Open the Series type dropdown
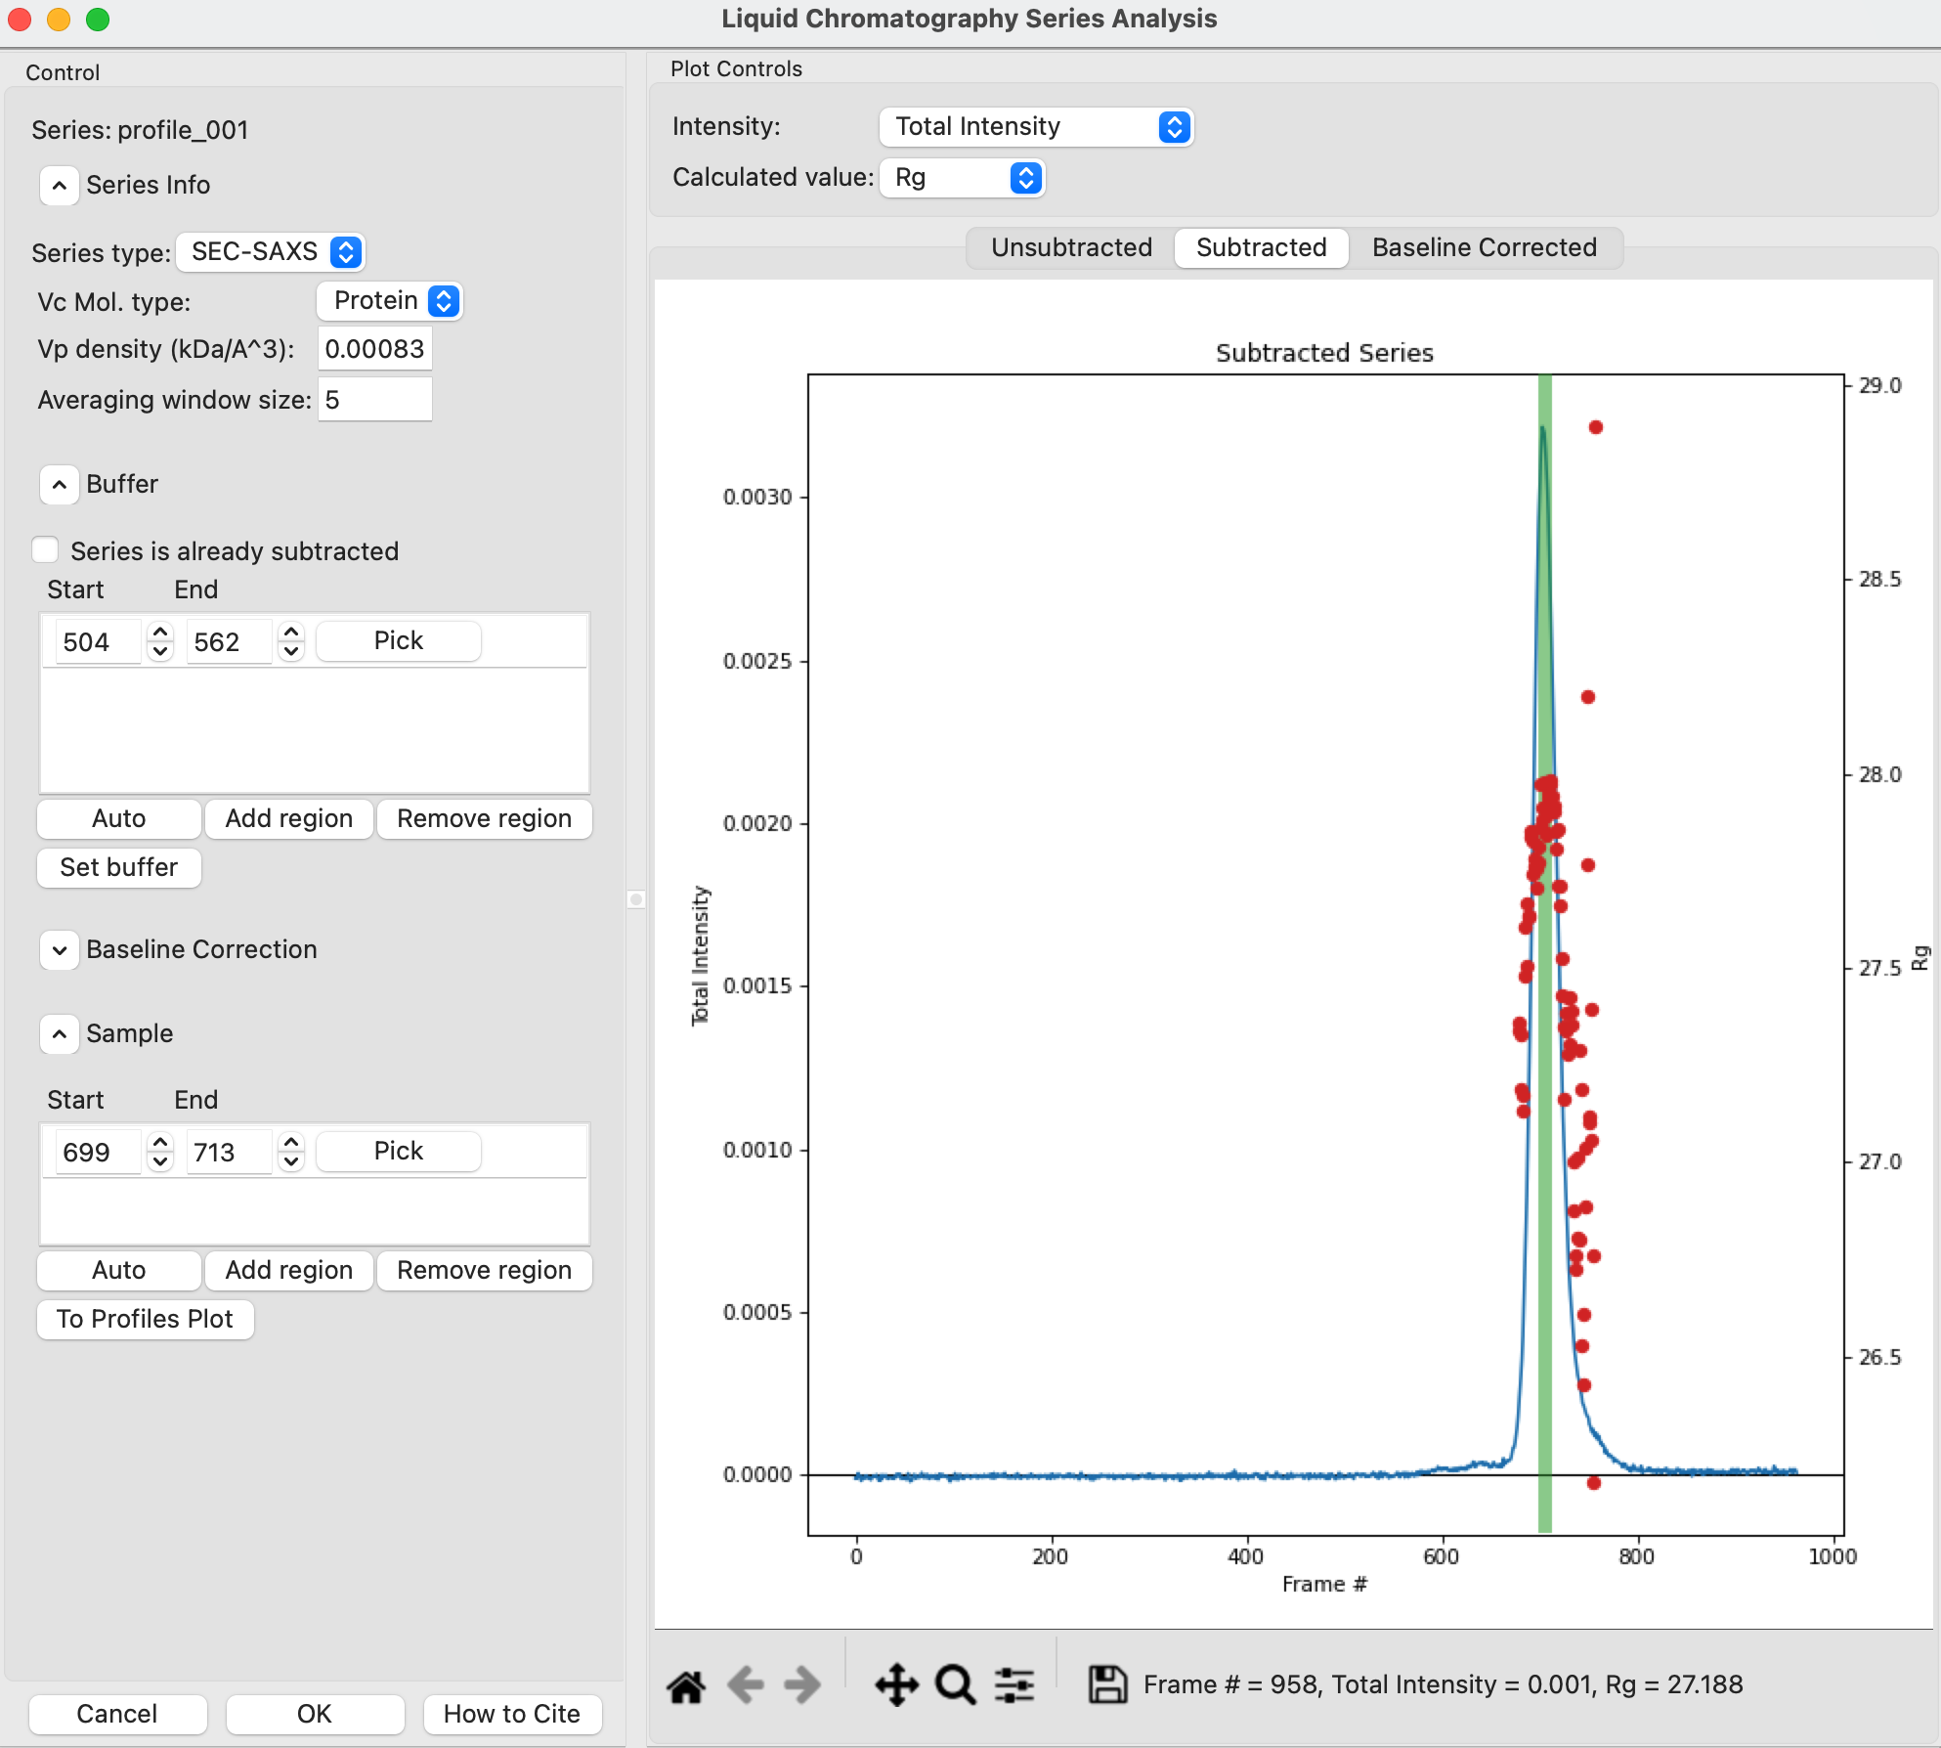1941x1748 pixels. [270, 252]
